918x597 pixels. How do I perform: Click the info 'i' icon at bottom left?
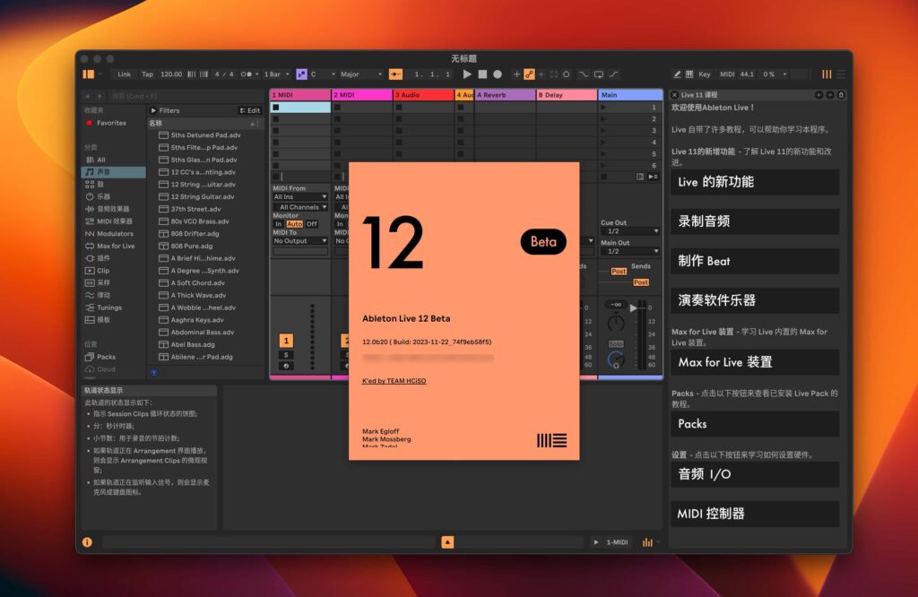click(87, 541)
